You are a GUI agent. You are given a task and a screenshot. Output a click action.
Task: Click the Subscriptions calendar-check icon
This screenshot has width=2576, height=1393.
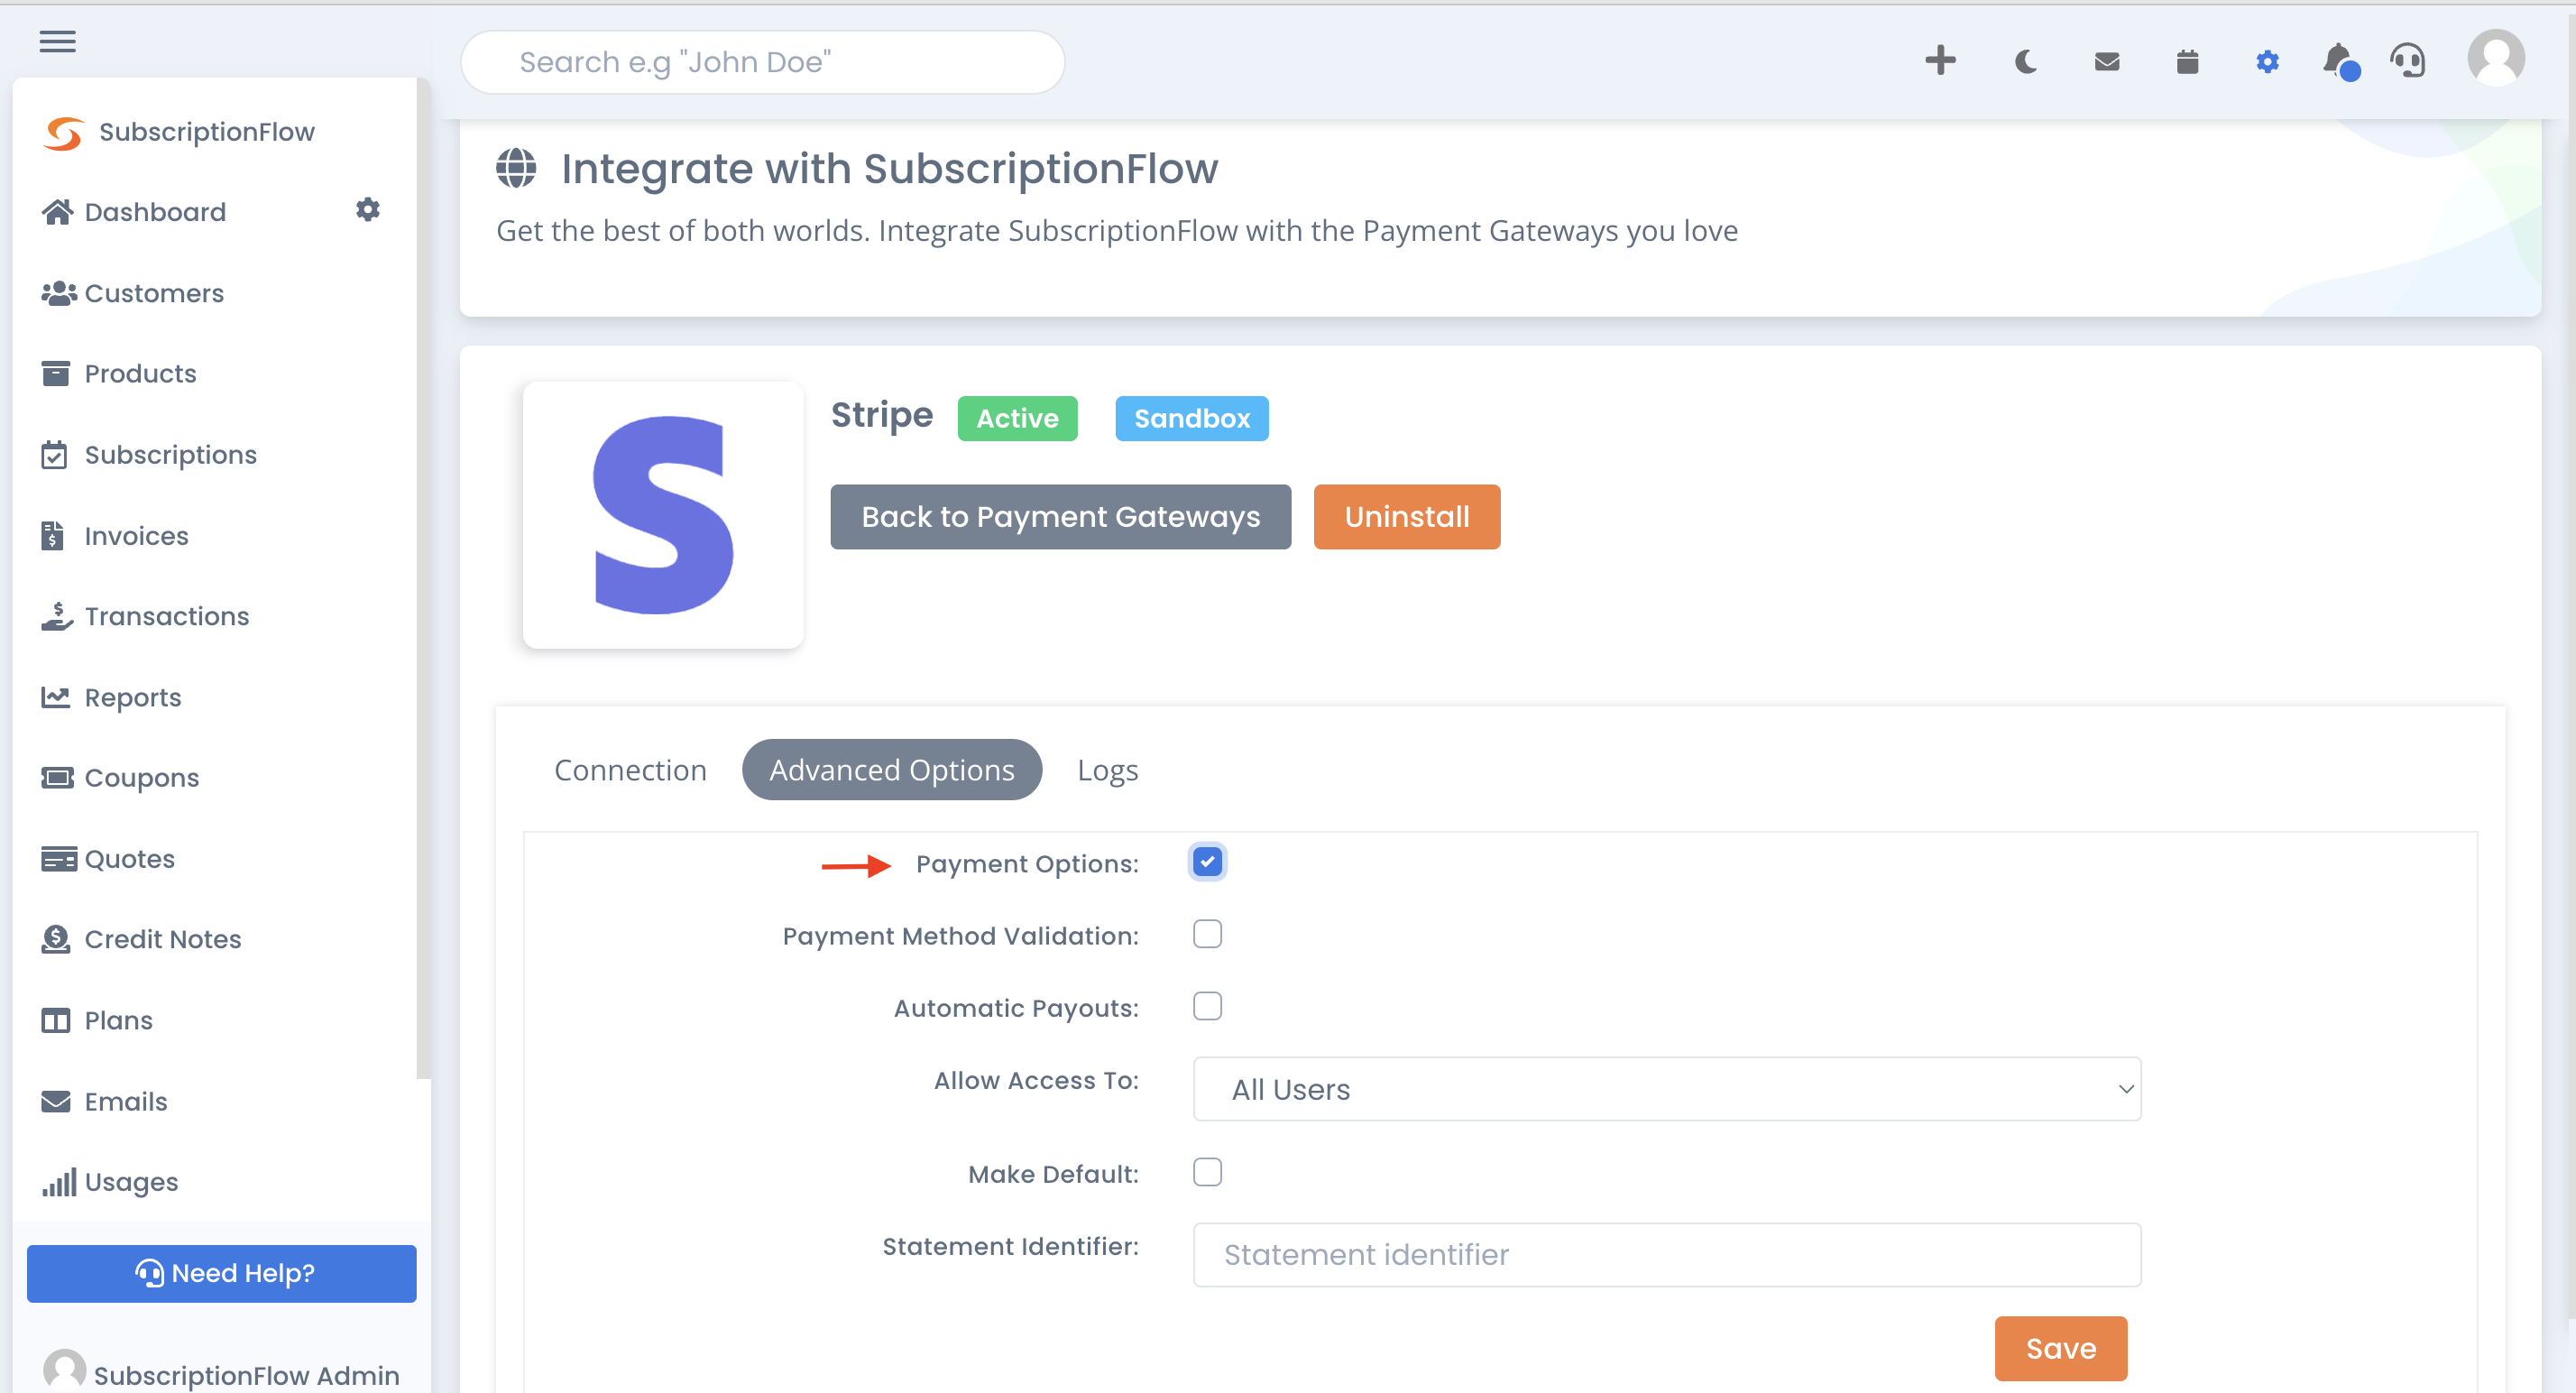pyautogui.click(x=54, y=455)
